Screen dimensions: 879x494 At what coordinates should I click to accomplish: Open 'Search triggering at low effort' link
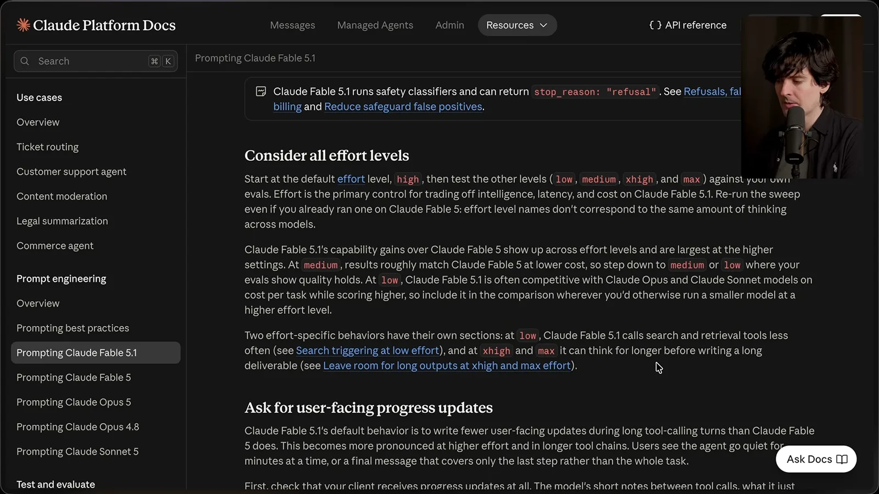point(368,350)
